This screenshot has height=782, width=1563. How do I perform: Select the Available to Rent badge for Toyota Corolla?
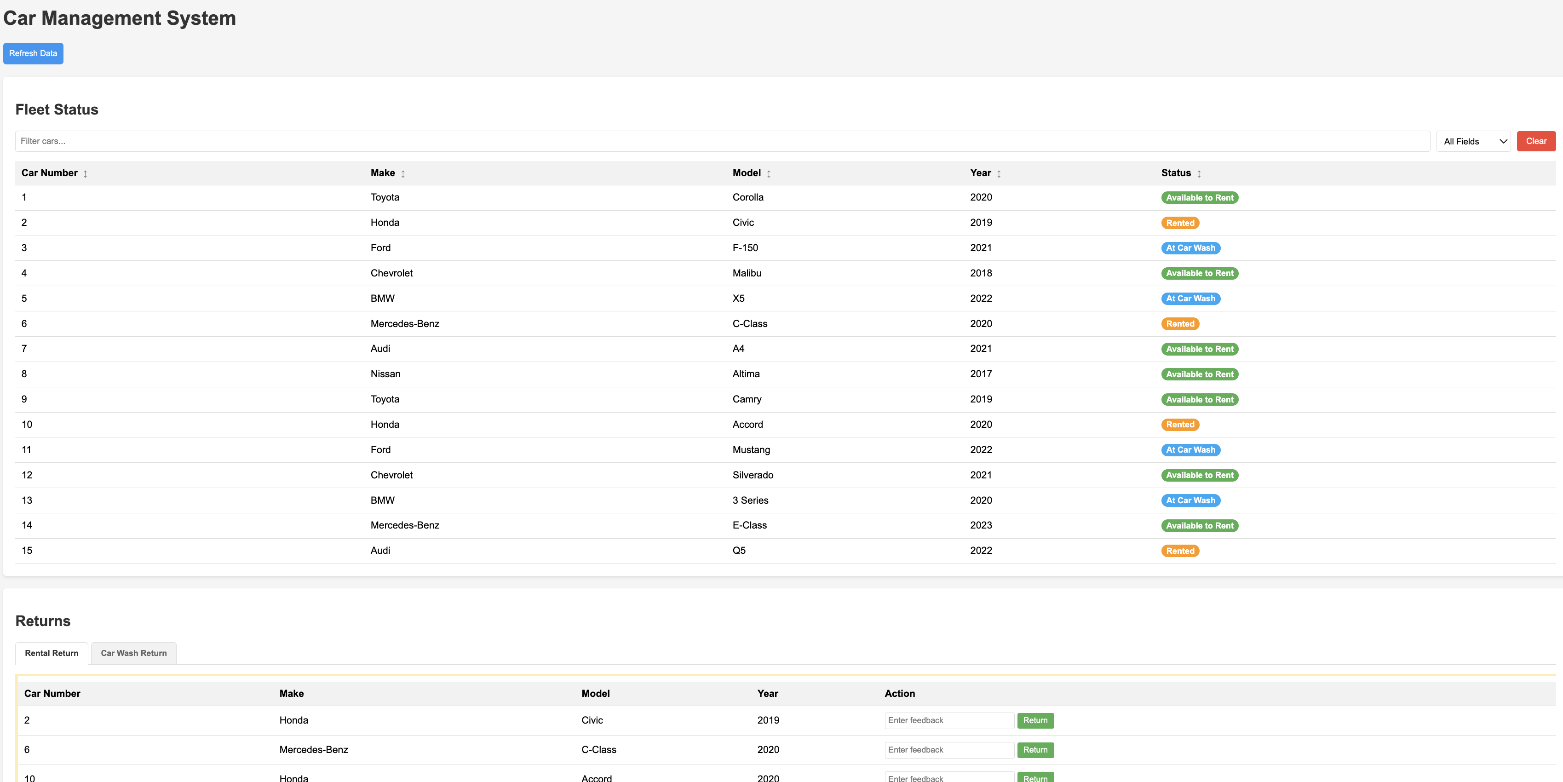tap(1200, 197)
